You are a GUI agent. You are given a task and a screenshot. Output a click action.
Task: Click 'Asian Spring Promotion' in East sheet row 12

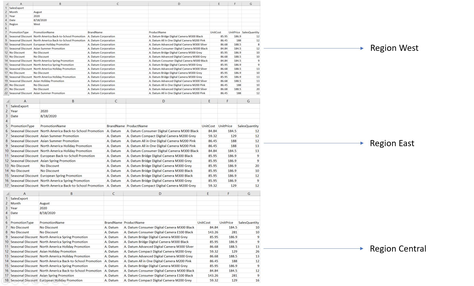[x=58, y=161]
